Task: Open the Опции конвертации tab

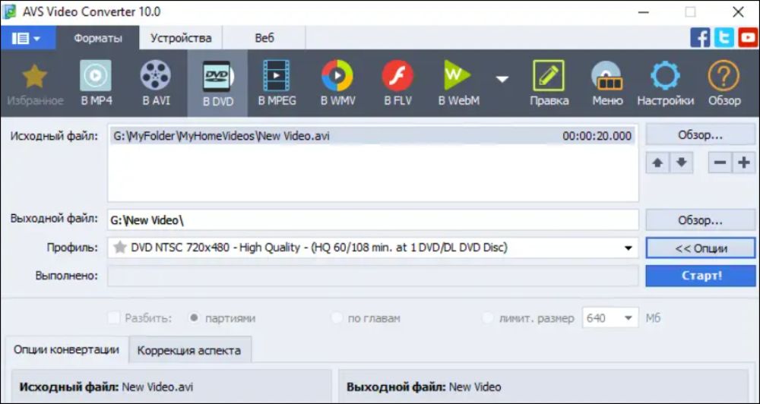Action: (x=66, y=350)
